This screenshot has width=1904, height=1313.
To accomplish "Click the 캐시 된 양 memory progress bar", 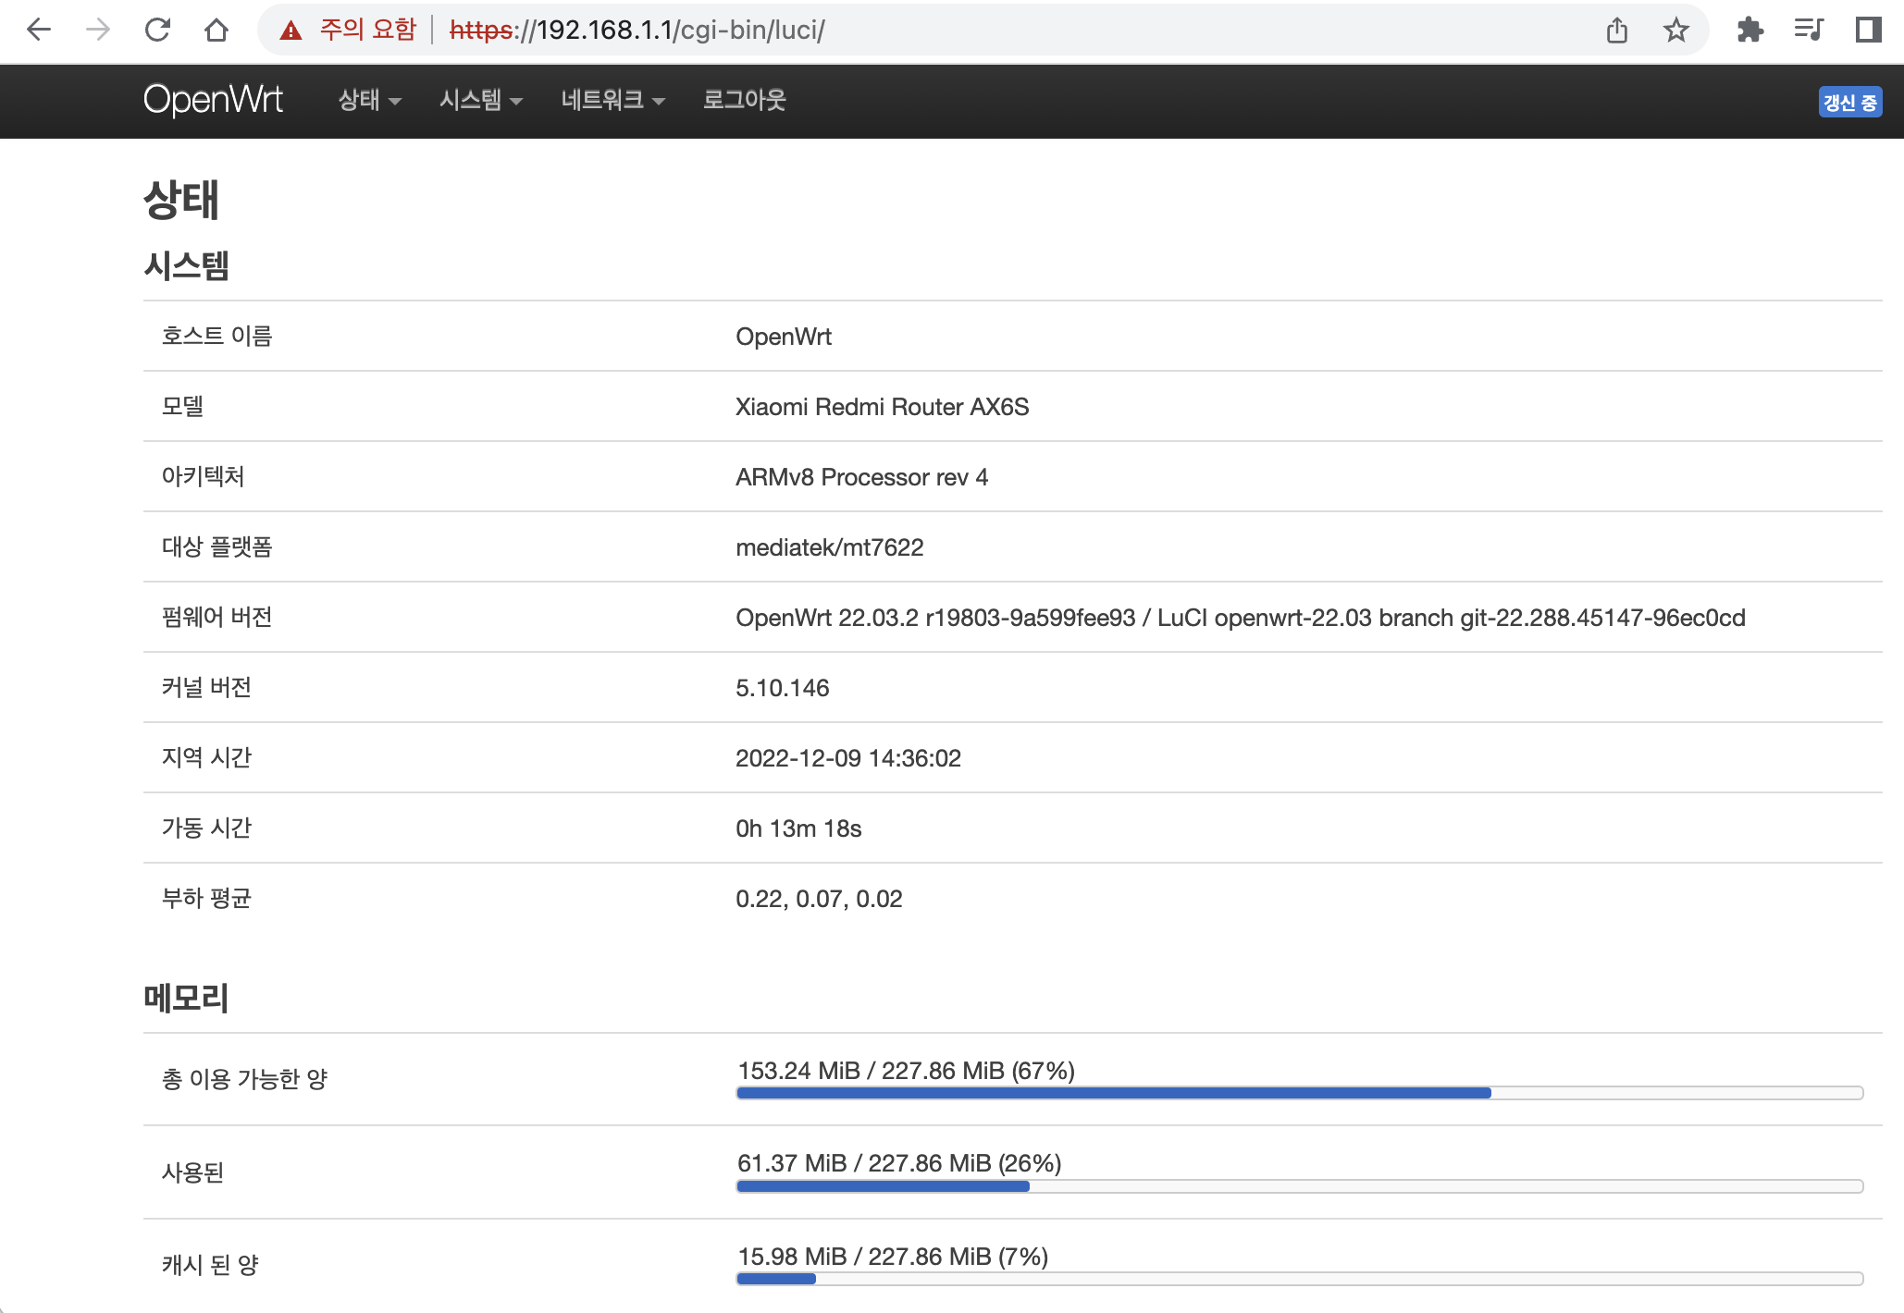I will click(1300, 1279).
